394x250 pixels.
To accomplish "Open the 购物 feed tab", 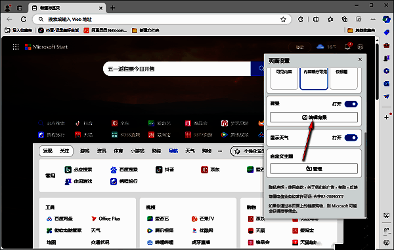I will 207,151.
